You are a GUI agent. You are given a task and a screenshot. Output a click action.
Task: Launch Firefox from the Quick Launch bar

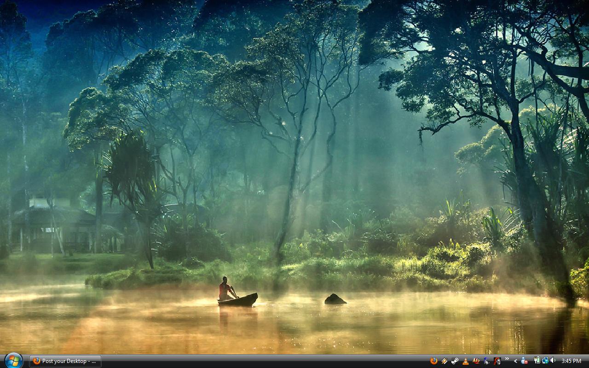tap(433, 361)
